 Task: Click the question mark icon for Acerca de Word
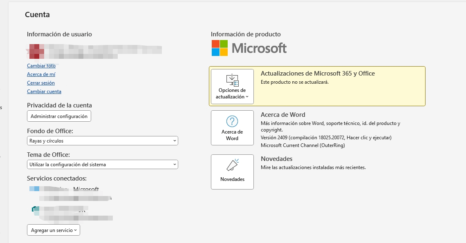[232, 121]
